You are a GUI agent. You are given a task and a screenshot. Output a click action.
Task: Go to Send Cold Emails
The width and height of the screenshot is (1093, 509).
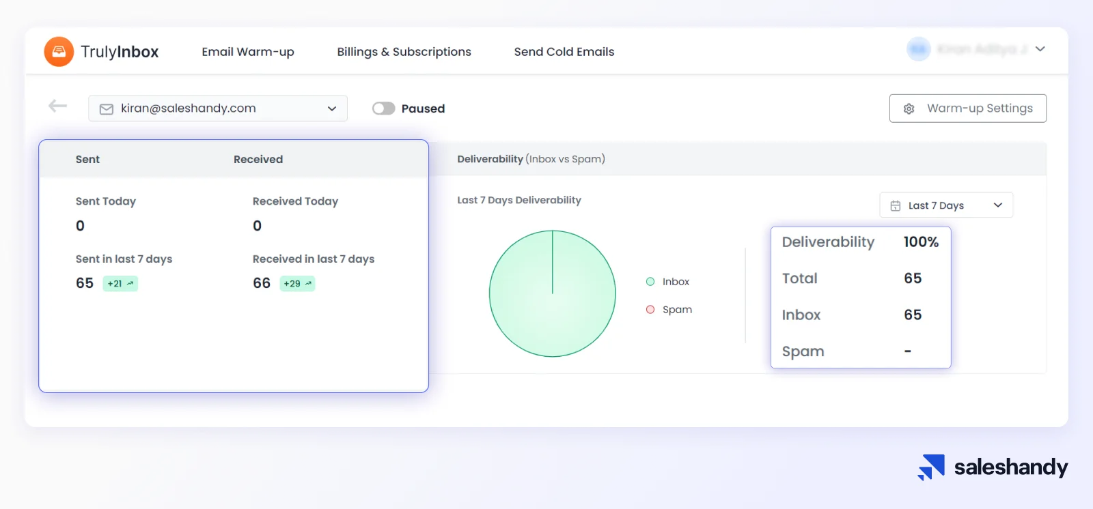point(564,52)
